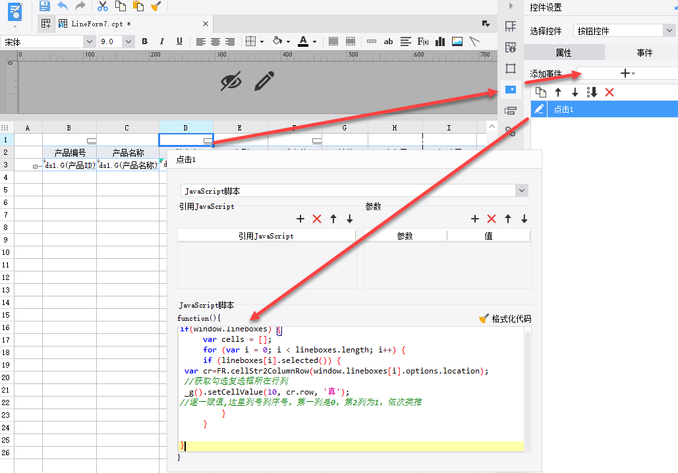Click the save icon in top toolbar
This screenshot has width=678, height=473.
(x=45, y=6)
